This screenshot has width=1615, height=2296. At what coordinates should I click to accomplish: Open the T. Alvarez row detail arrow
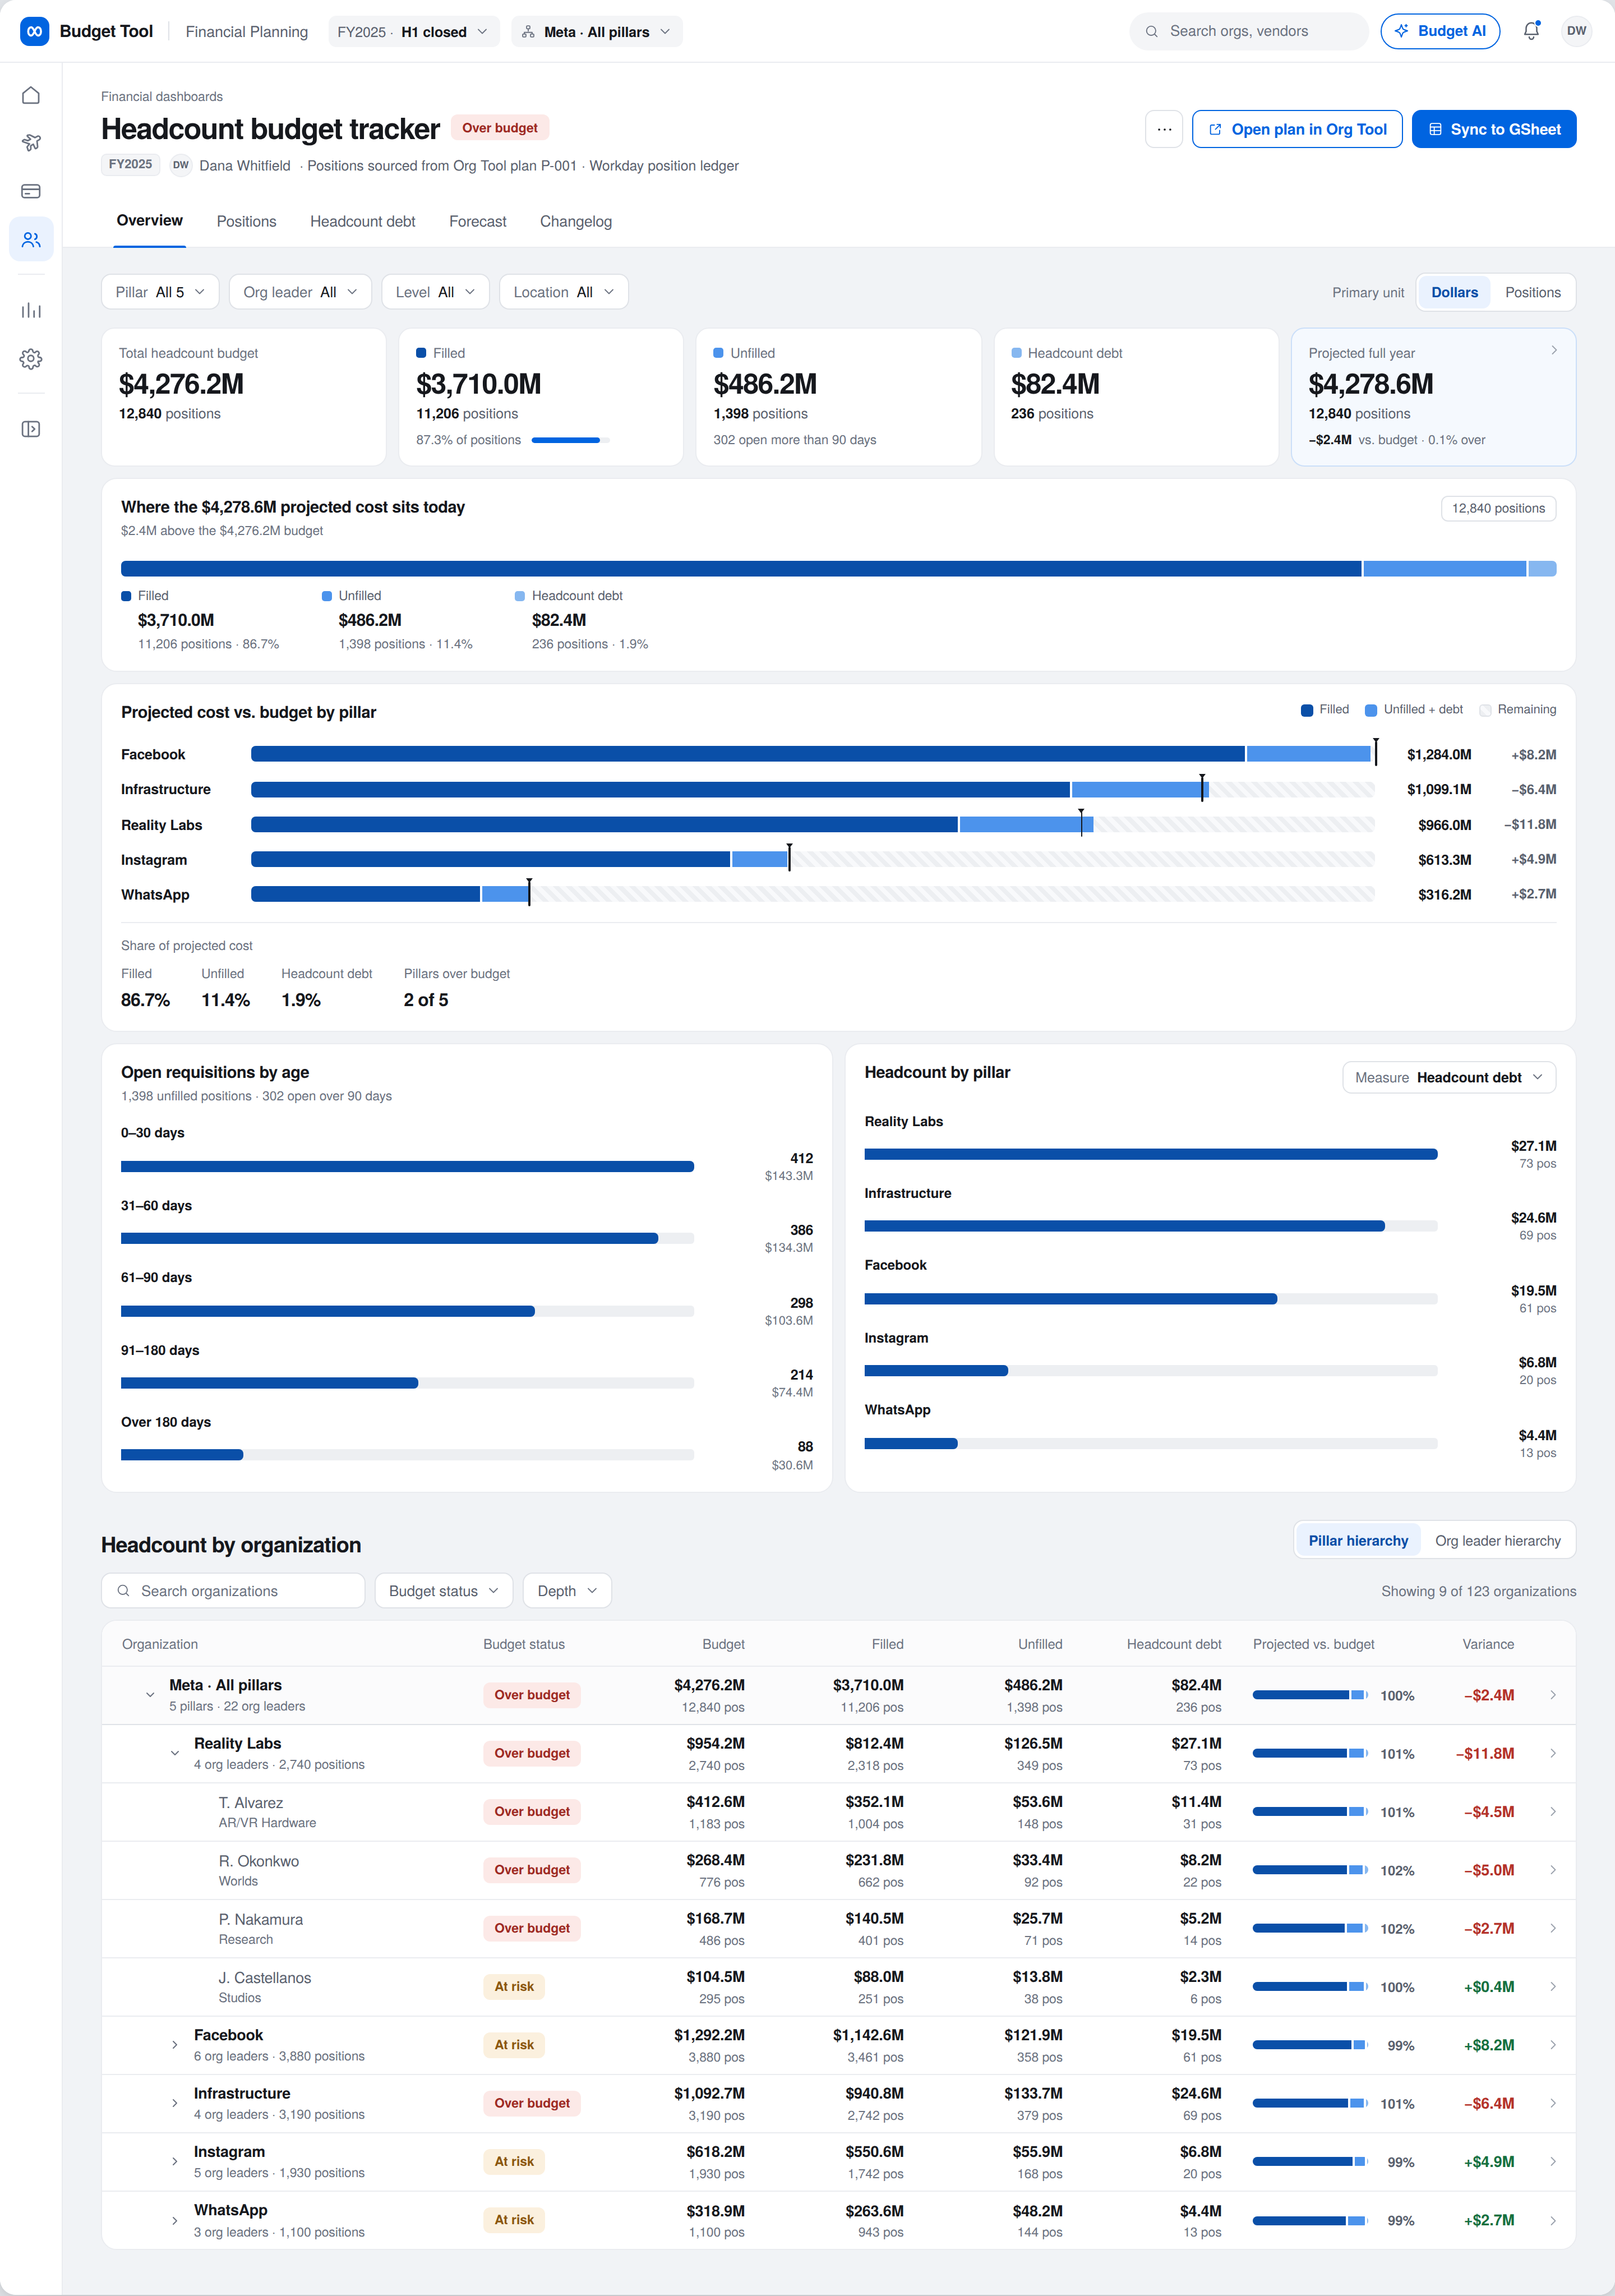click(1553, 1811)
